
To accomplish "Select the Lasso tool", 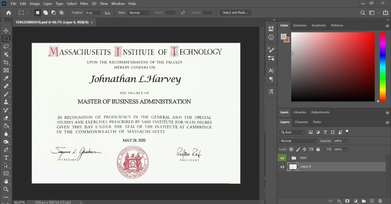I will 6,47.
